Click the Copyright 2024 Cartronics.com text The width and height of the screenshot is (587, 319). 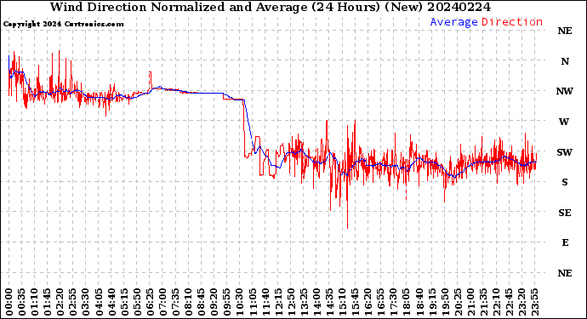(63, 25)
